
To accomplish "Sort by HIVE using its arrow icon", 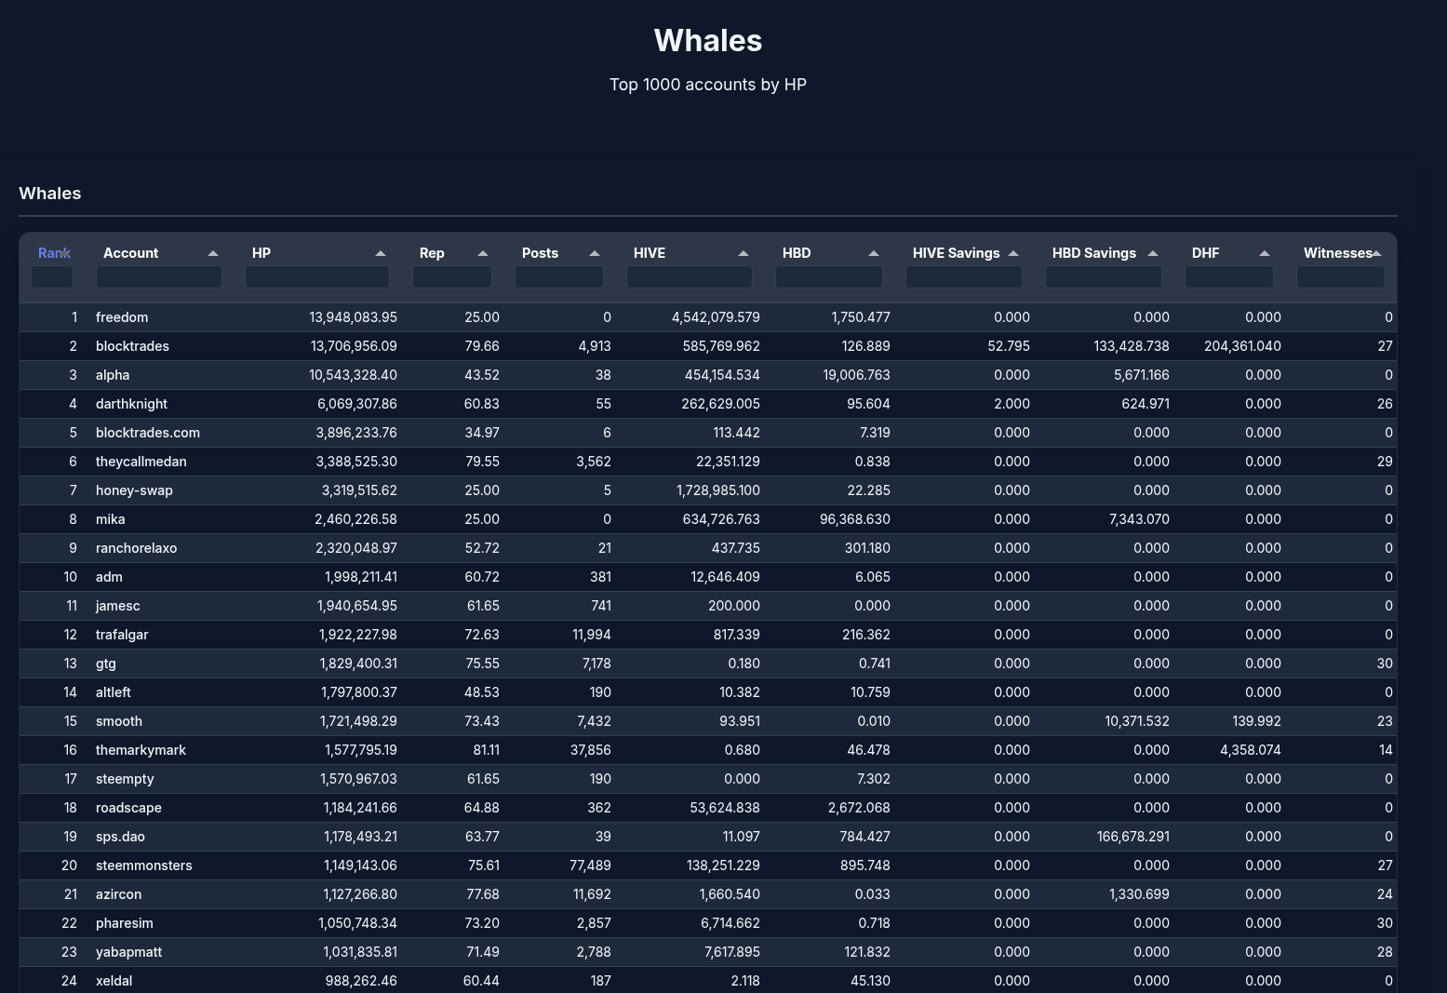I will pos(744,253).
